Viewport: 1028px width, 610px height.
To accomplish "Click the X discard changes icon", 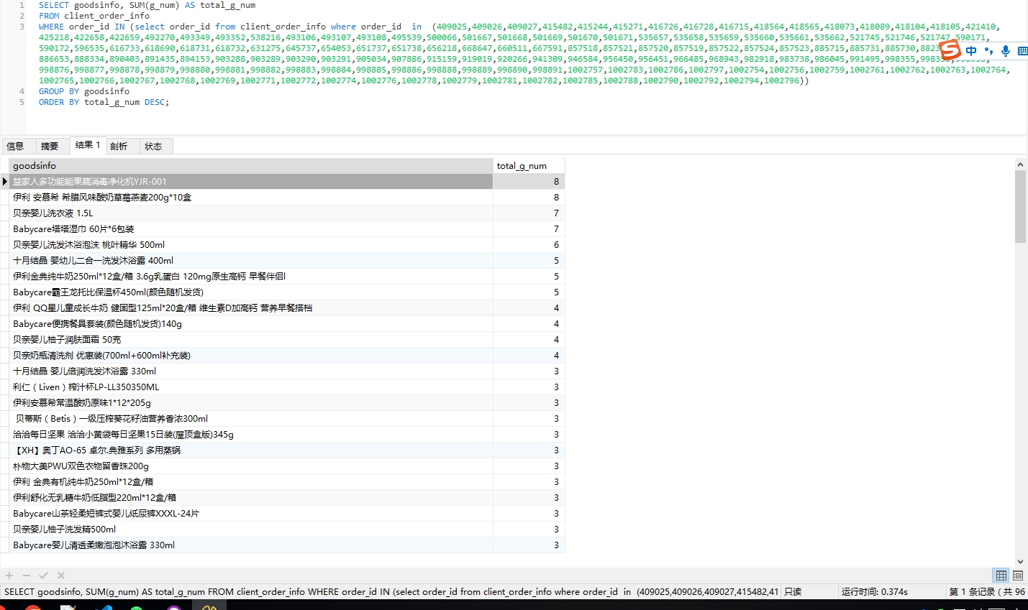I will tap(61, 576).
